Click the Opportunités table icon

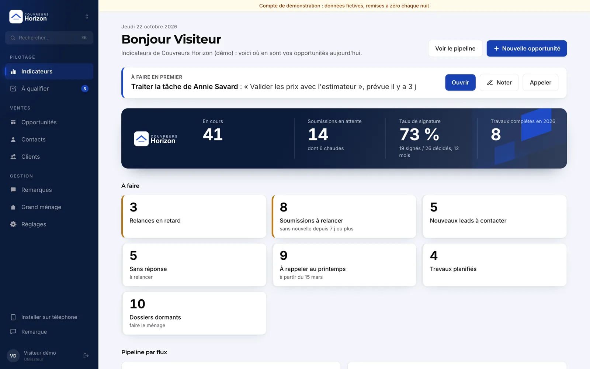click(13, 122)
